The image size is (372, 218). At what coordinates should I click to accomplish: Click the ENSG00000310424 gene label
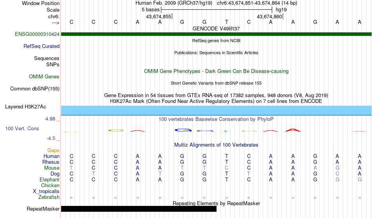point(37,34)
